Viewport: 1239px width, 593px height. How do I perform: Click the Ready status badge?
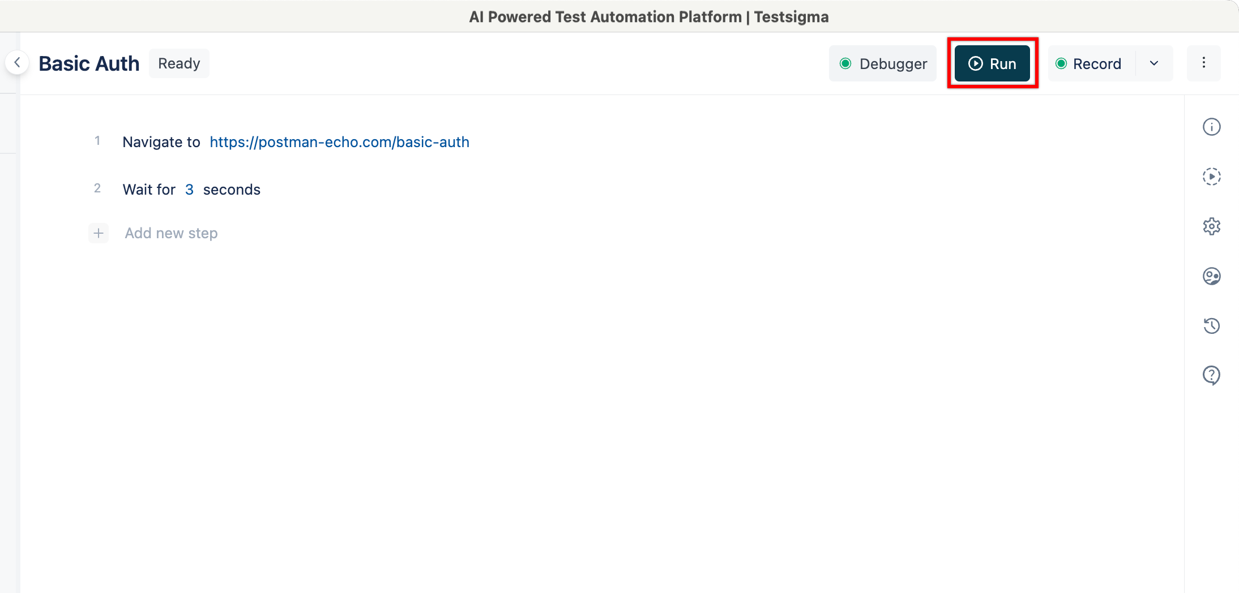tap(179, 63)
